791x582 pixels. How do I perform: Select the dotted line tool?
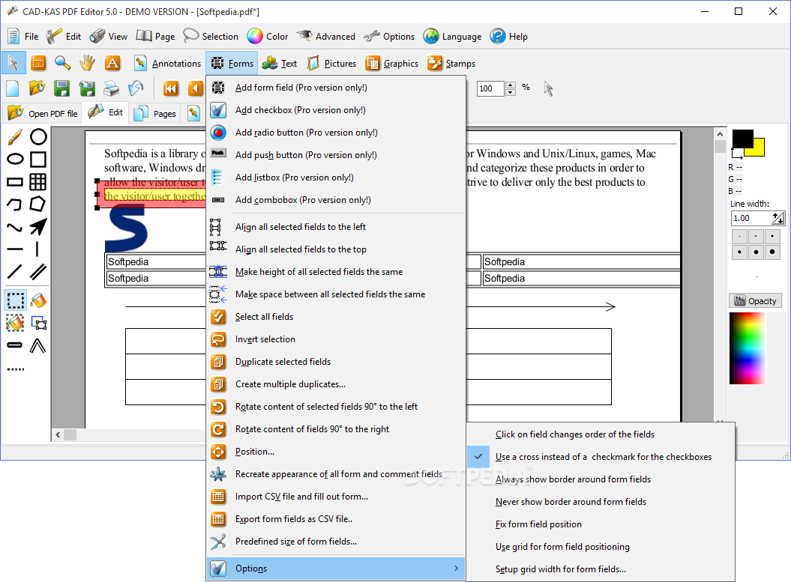(15, 369)
